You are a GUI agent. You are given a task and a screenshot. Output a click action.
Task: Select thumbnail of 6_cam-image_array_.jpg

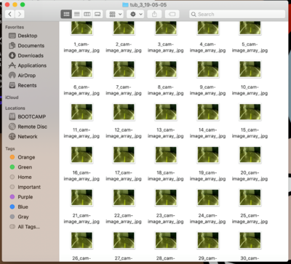pyautogui.click(x=81, y=69)
